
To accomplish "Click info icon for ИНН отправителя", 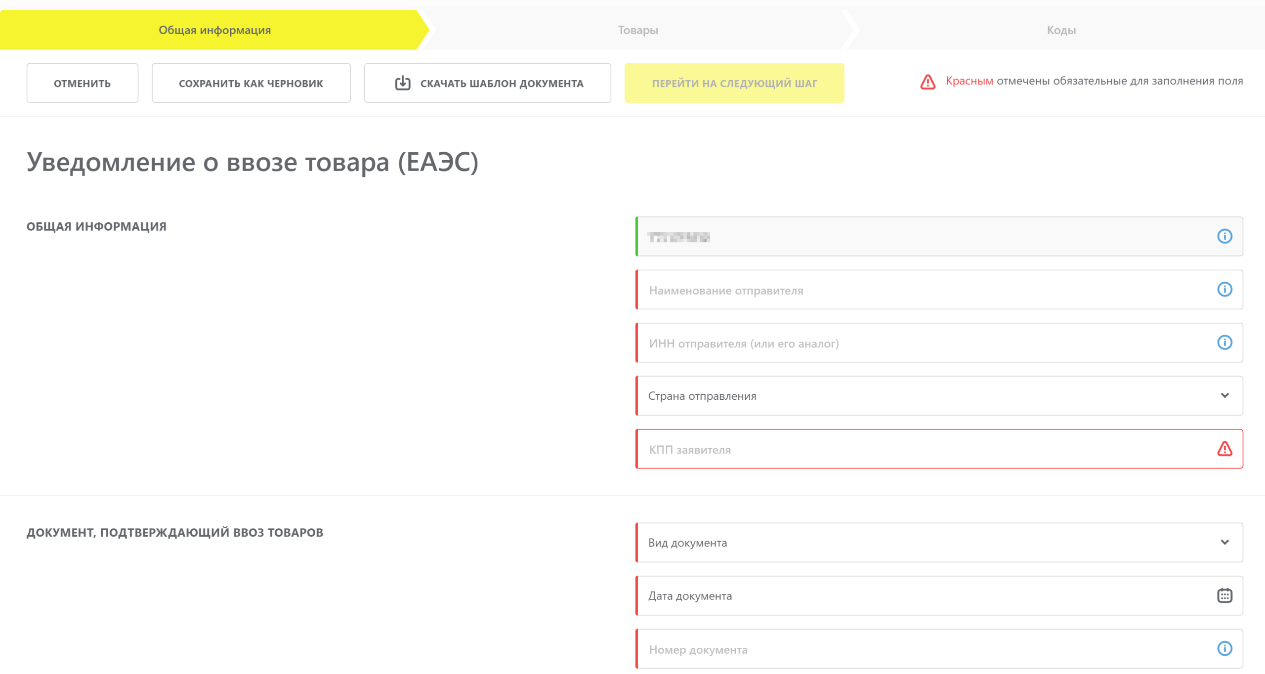I will [1224, 342].
